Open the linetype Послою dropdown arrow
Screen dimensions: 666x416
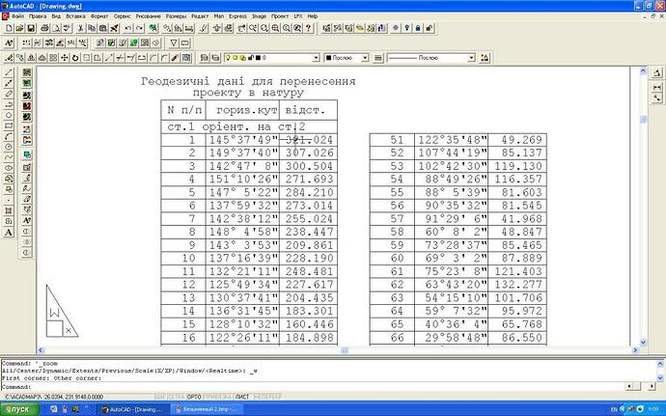pos(471,58)
